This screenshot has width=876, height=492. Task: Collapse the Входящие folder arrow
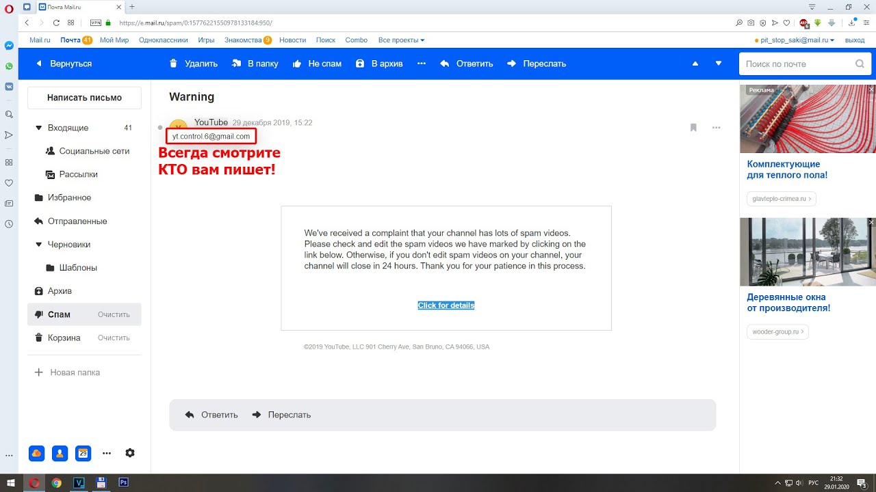point(39,128)
